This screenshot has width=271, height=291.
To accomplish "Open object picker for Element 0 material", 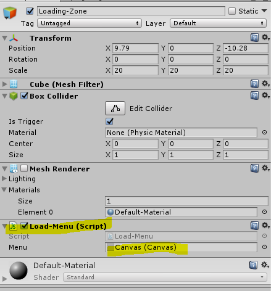I will point(264,211).
